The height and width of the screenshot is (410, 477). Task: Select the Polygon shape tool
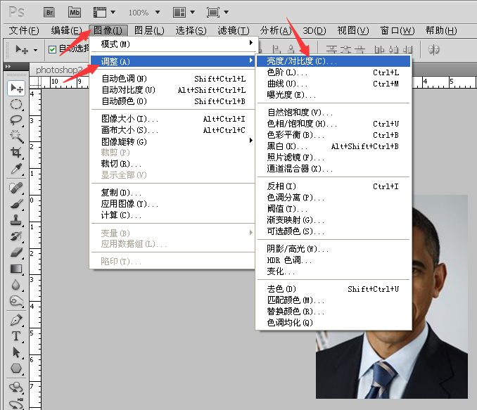(16, 369)
